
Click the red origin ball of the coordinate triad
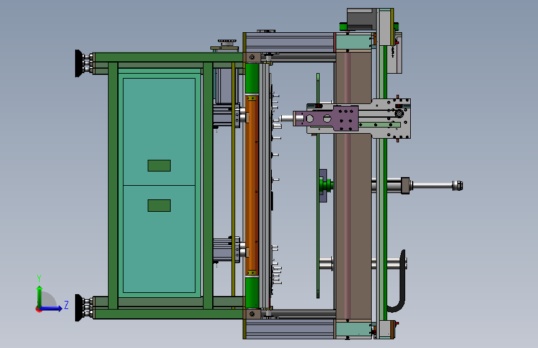coord(38,309)
